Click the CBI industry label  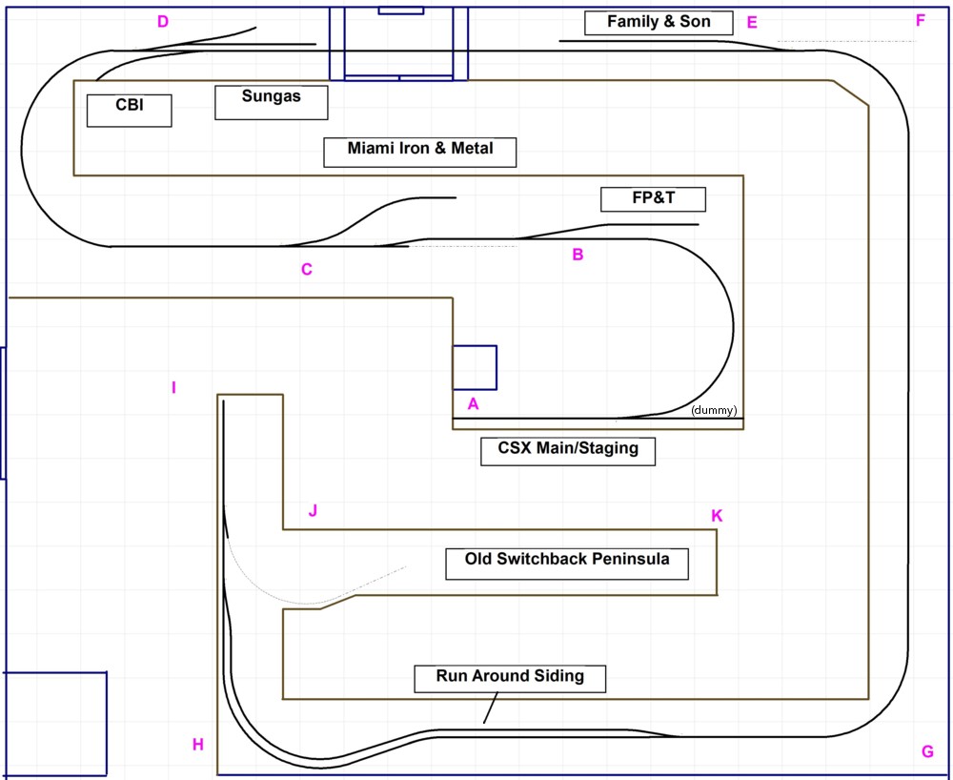[130, 110]
